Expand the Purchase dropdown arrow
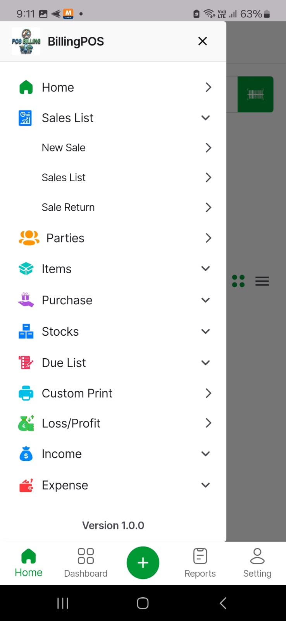 (x=206, y=300)
